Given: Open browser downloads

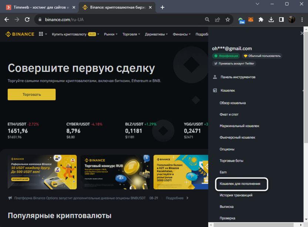Looking at the screenshot, I should [x=271, y=20].
